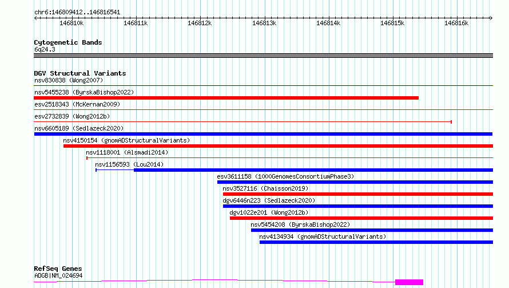The width and height of the screenshot is (509, 288).
Task: Select the red nsv3527116 variant bar
Action: click(x=358, y=194)
